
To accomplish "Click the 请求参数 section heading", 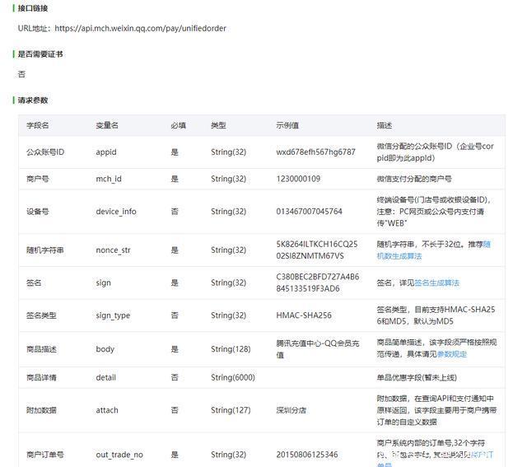I will (x=33, y=100).
